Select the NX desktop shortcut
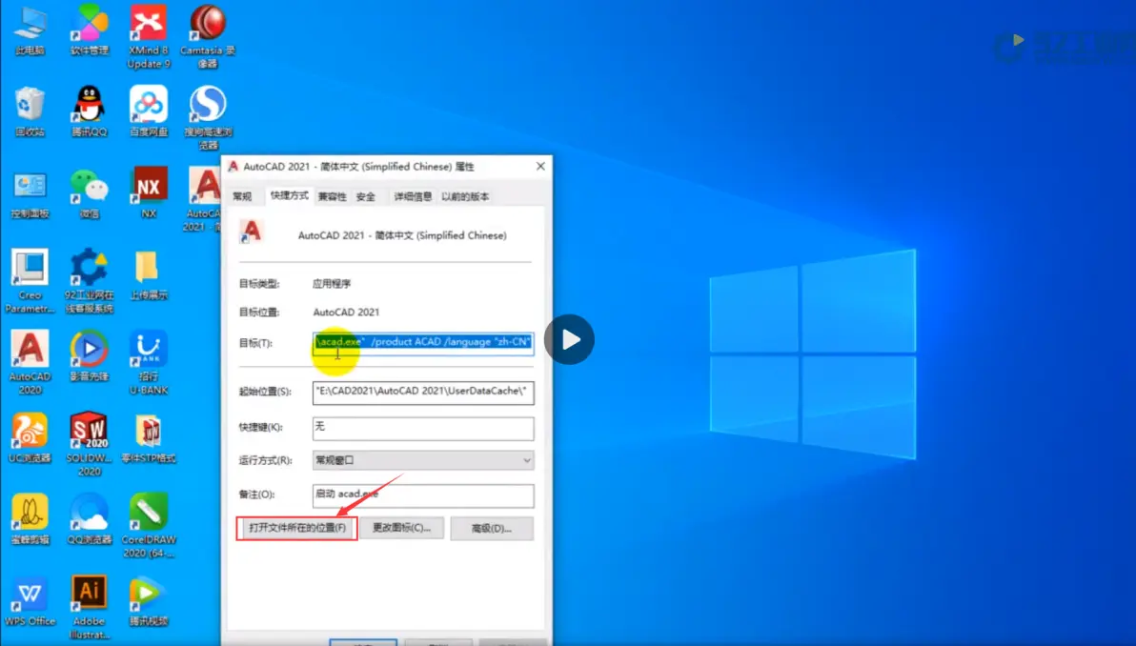Viewport: 1136px width, 646px height. coord(149,194)
